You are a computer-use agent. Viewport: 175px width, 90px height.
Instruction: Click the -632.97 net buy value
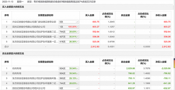tap(167, 88)
